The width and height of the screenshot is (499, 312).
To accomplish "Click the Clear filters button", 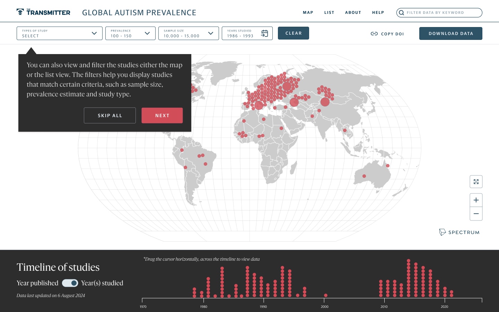I will point(294,33).
